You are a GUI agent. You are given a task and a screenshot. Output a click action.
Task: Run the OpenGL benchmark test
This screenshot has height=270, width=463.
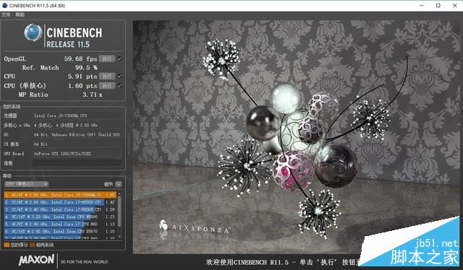(x=107, y=59)
